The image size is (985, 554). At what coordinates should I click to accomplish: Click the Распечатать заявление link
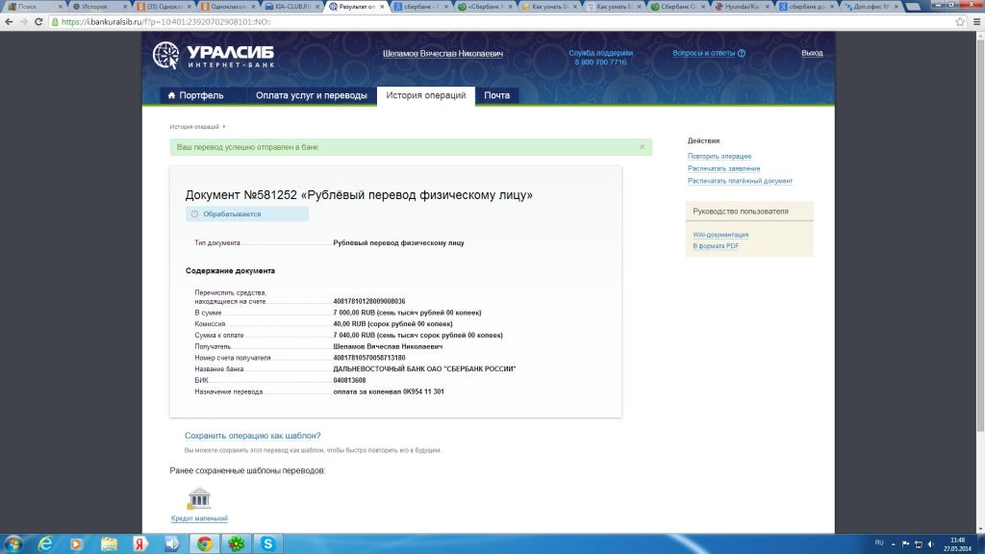pyautogui.click(x=723, y=168)
